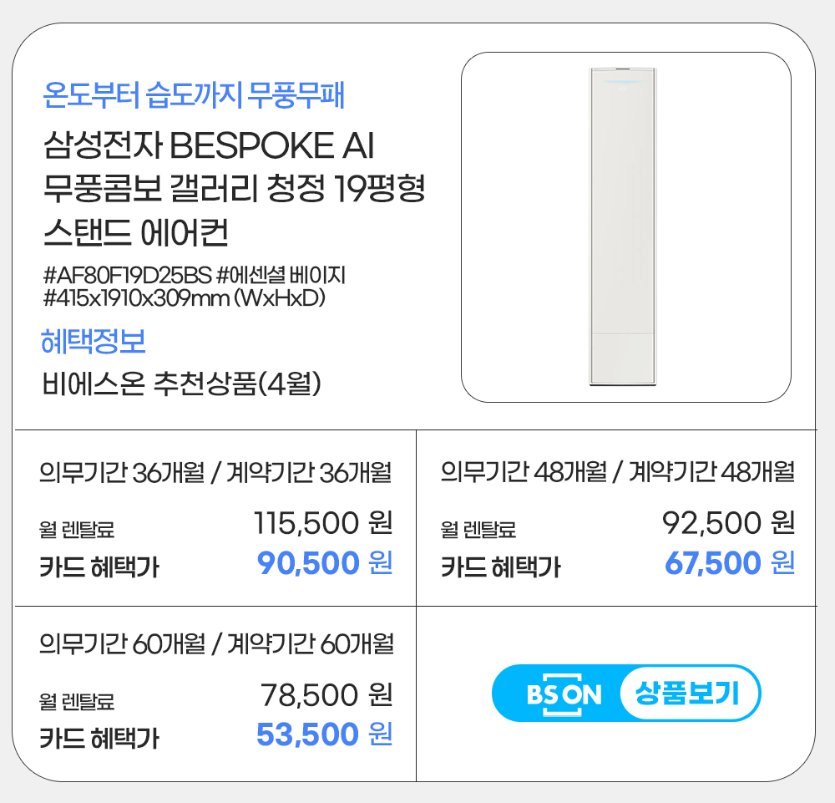Viewport: 835px width, 803px height.
Task: Select the 의무기간 60개월 plan header
Action: tap(216, 645)
